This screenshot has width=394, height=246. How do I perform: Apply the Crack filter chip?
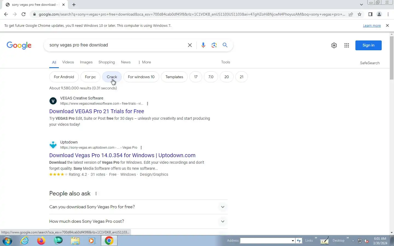tap(112, 77)
